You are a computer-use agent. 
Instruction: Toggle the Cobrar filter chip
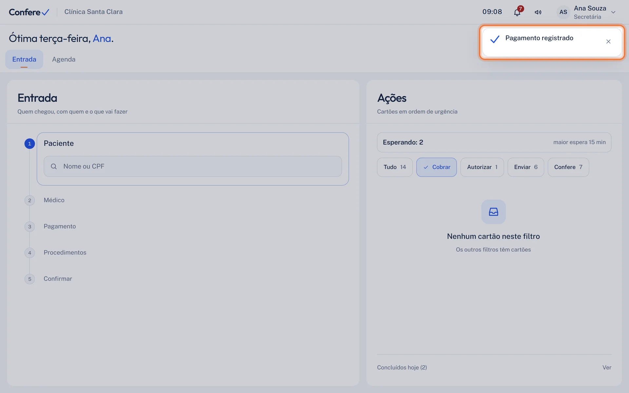436,167
